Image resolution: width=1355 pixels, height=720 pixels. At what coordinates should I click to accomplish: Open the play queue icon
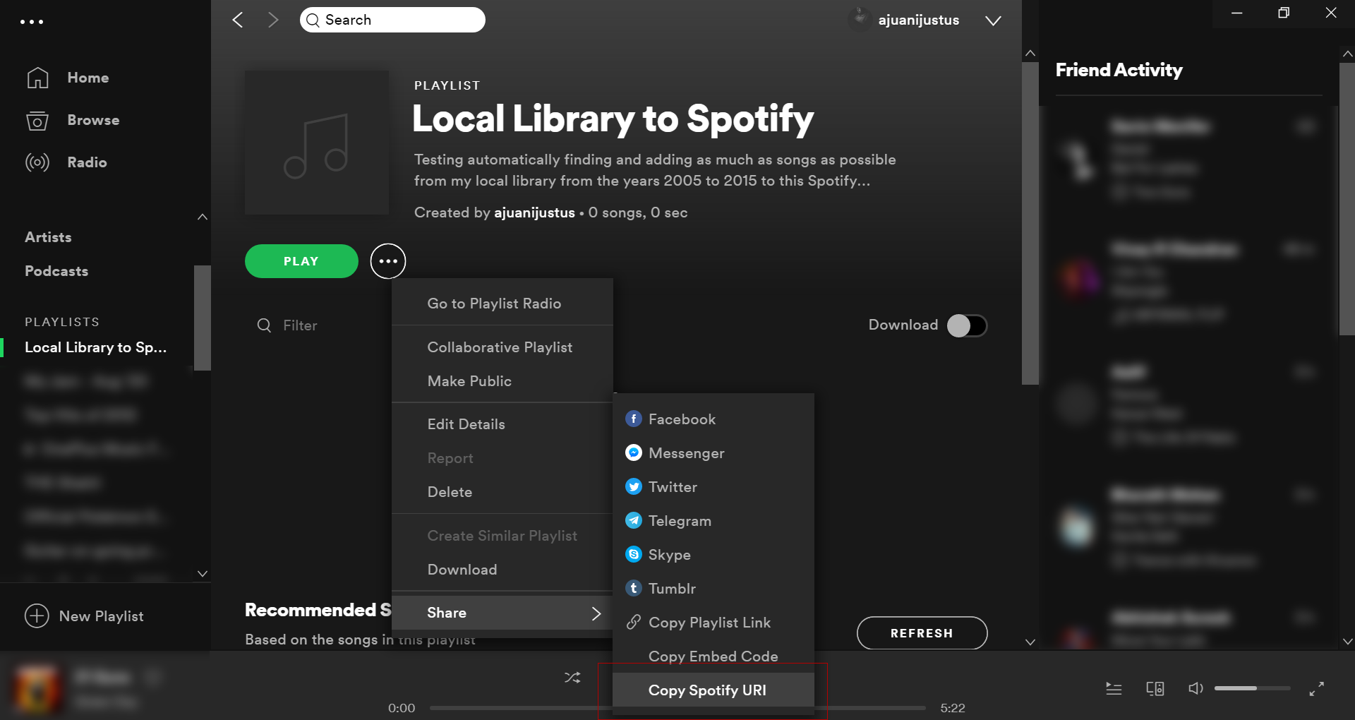[1114, 688]
